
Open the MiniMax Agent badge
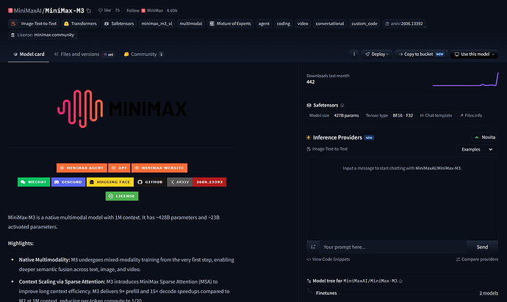[x=82, y=168]
